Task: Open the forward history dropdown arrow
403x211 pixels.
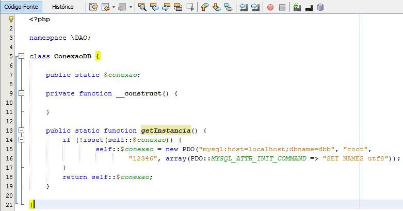Action: click(131, 7)
